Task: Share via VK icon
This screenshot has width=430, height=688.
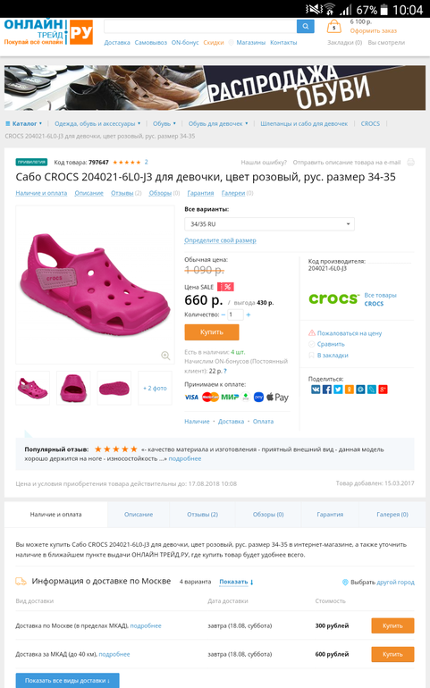Action: (316, 390)
